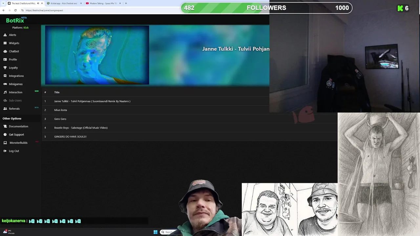Open the Profile card icon
This screenshot has width=420, height=236.
pyautogui.click(x=5, y=59)
